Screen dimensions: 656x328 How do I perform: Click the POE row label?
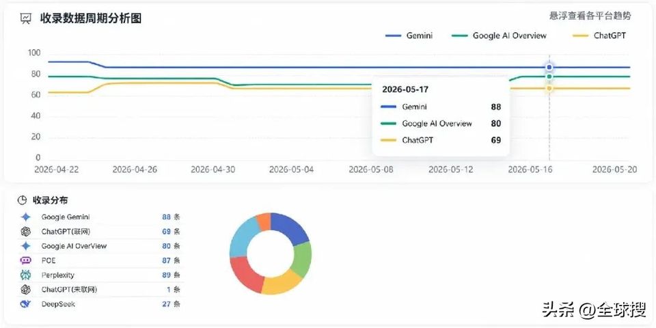tap(48, 260)
